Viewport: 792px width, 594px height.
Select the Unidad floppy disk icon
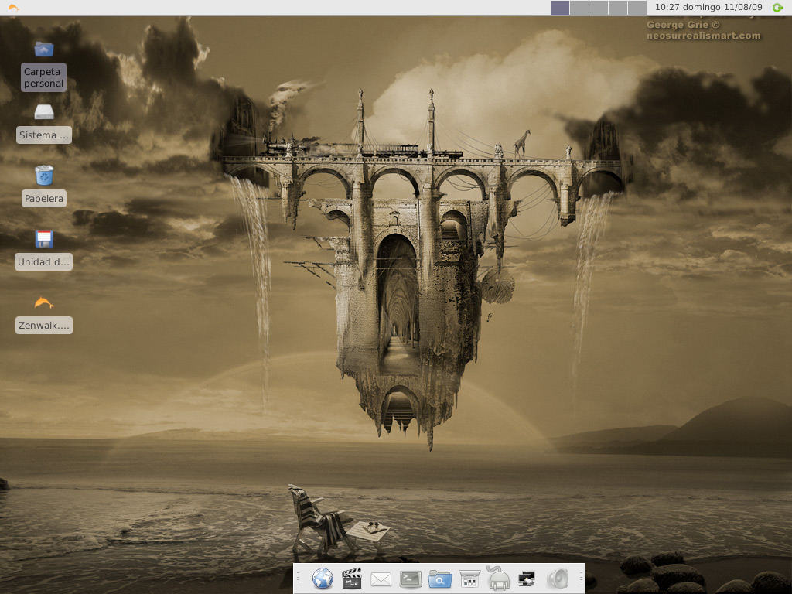point(44,239)
